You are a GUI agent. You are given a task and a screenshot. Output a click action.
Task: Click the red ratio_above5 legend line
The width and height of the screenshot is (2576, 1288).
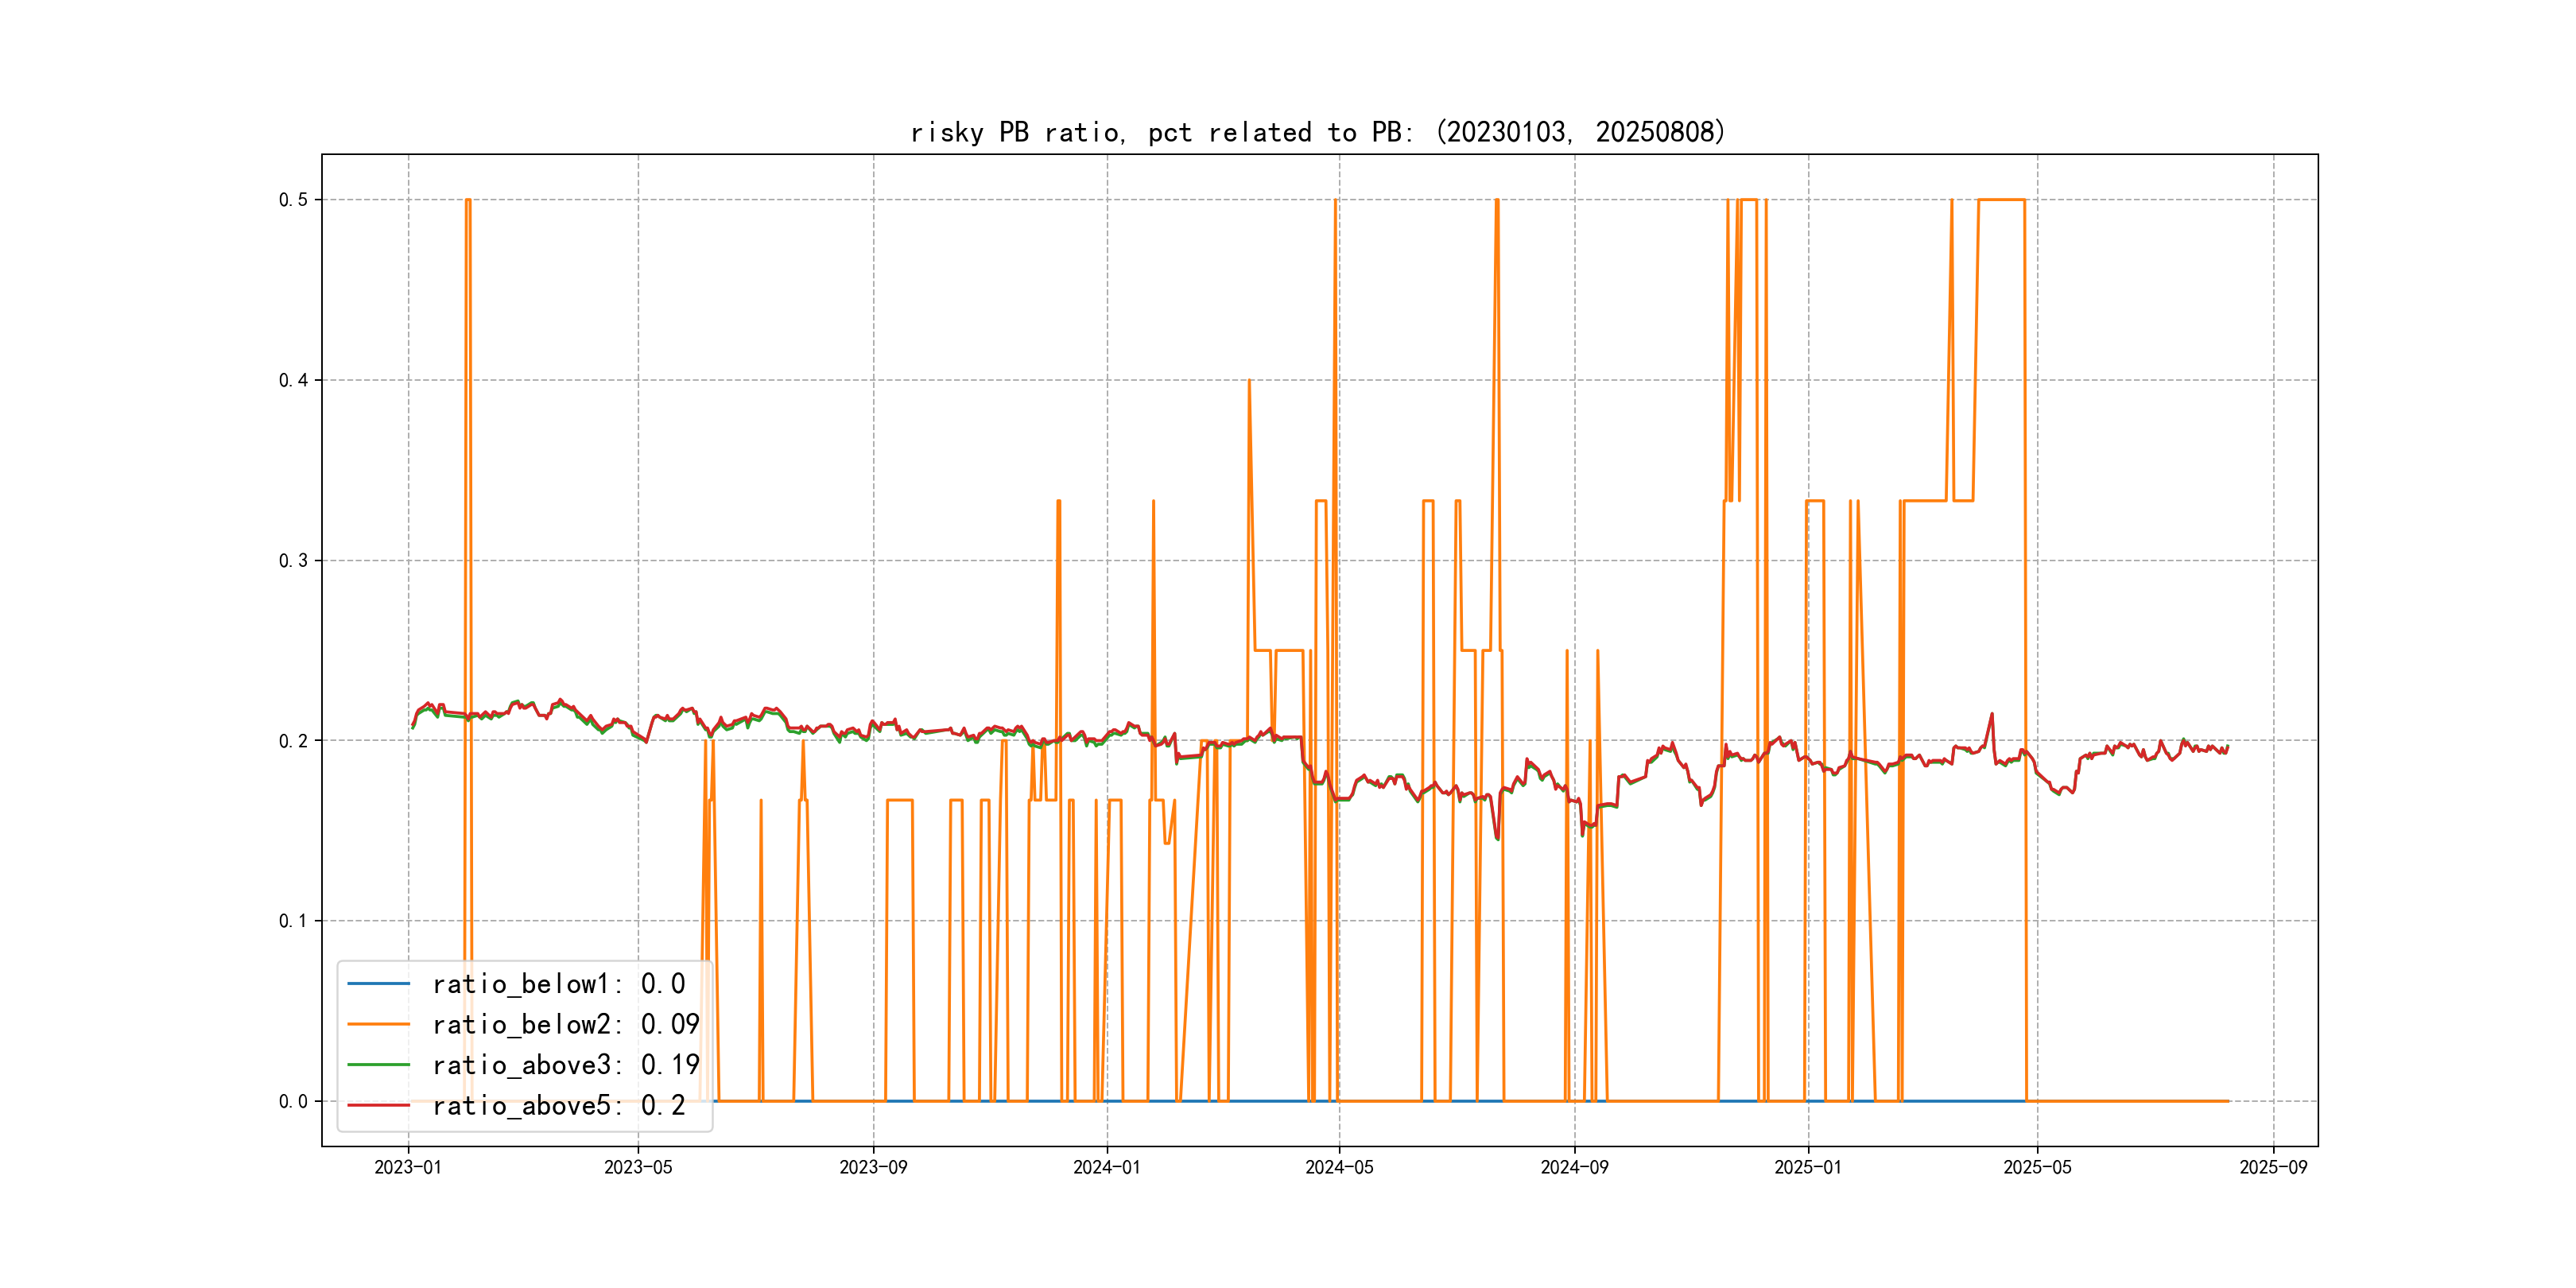378,1105
